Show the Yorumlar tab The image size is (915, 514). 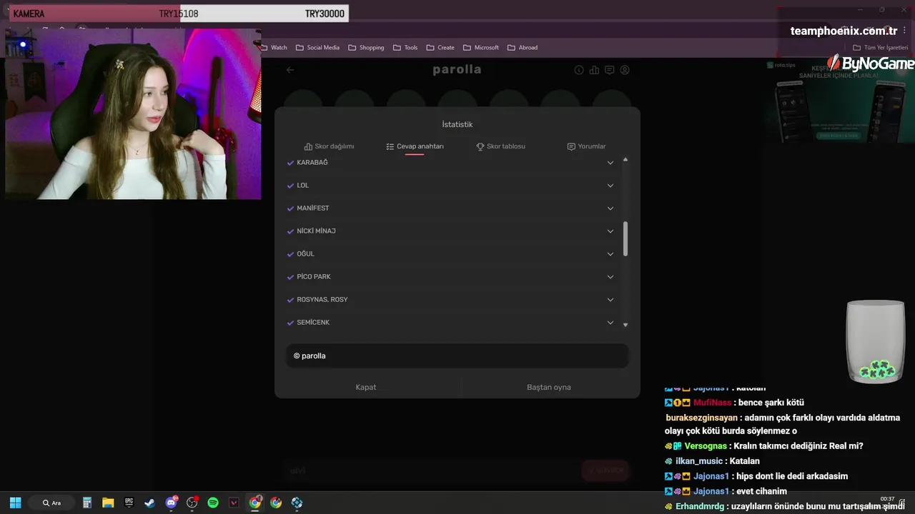click(x=586, y=146)
